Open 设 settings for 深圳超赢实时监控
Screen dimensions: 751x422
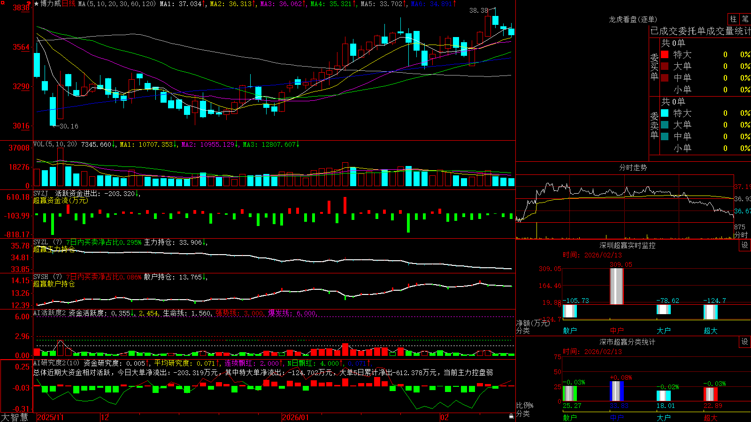coord(745,245)
